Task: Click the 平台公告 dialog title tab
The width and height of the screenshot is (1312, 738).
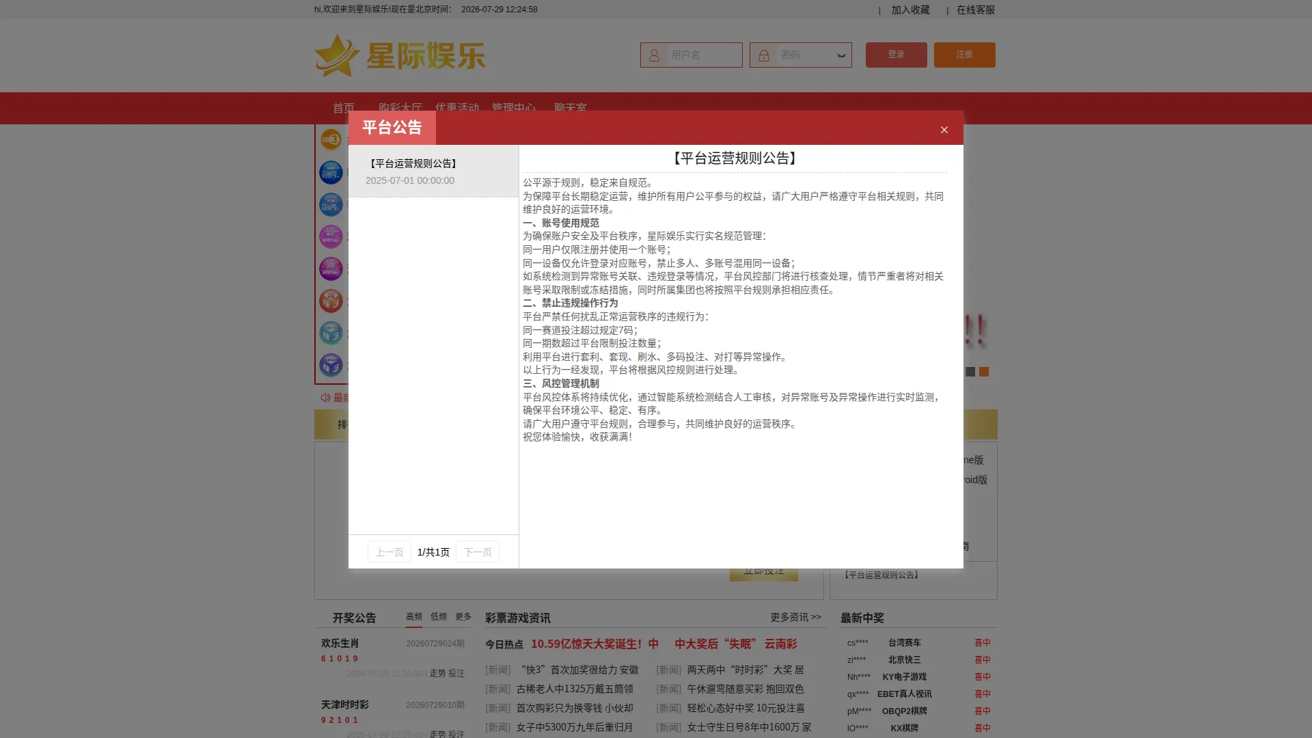Action: click(x=392, y=128)
